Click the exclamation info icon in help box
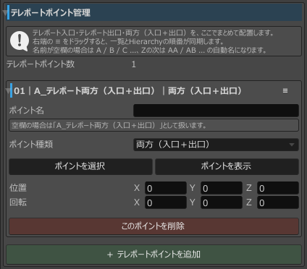 pos(20,41)
